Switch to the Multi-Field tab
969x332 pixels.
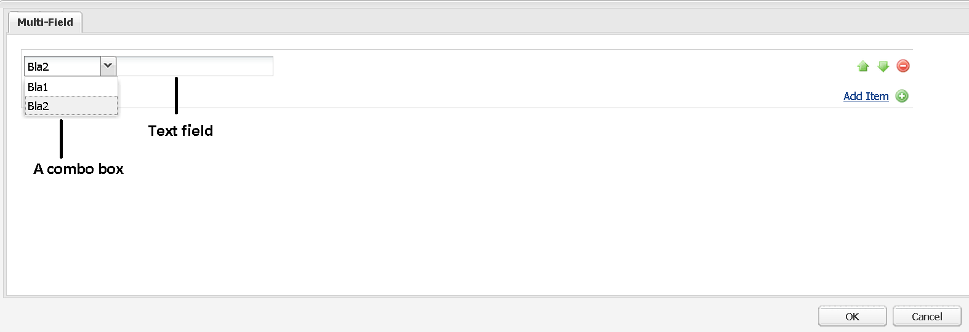(45, 22)
